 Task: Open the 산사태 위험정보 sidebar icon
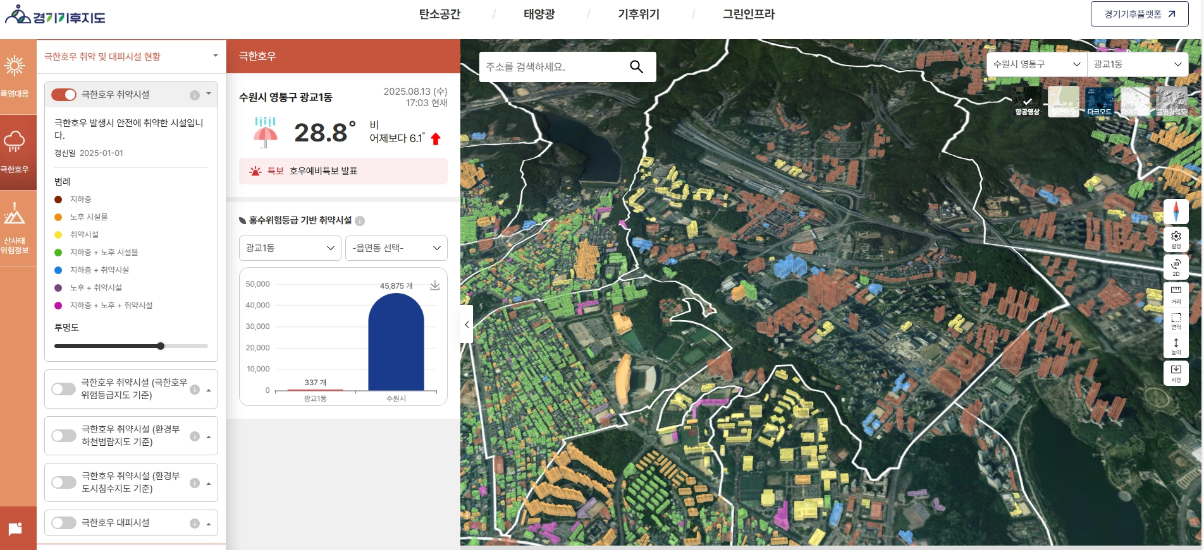pyautogui.click(x=15, y=229)
